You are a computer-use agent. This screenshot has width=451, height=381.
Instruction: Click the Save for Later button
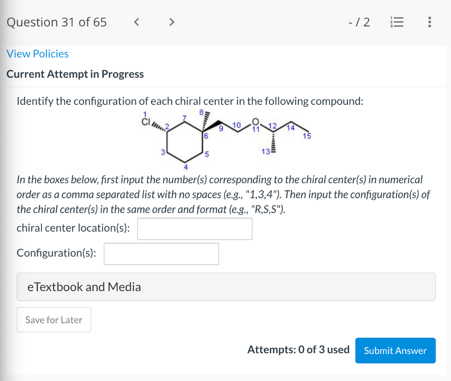click(x=54, y=320)
